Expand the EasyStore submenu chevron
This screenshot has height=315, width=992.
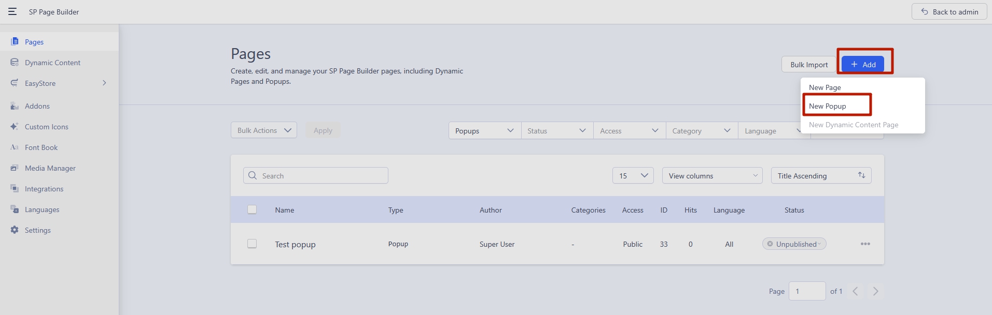pyautogui.click(x=104, y=83)
